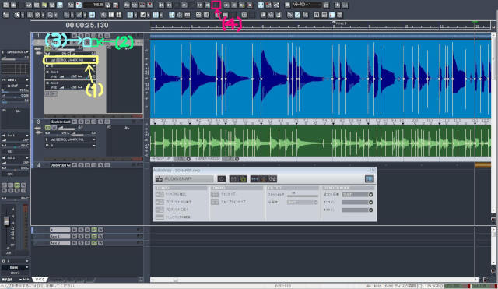Solo the Electric Guit track
498x289 pixels.
[81, 122]
